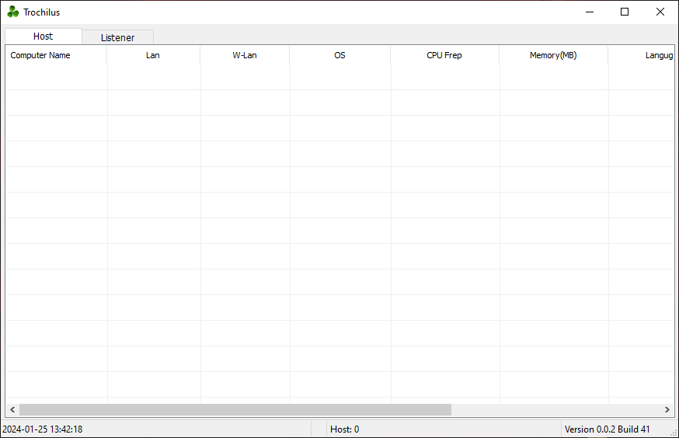Sort hosts by OS column

click(x=339, y=56)
